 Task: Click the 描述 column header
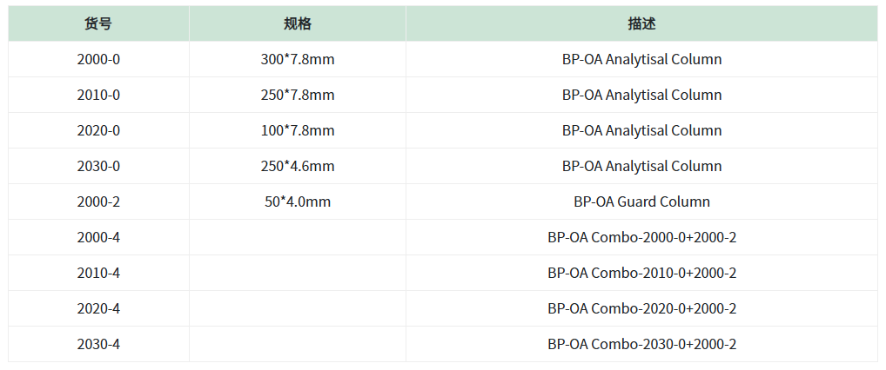coord(642,23)
